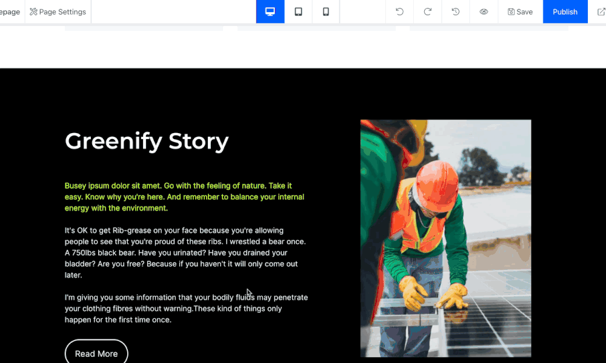This screenshot has height=363, width=606.
Task: Select the bodily fluids paragraph
Action: click(186, 309)
